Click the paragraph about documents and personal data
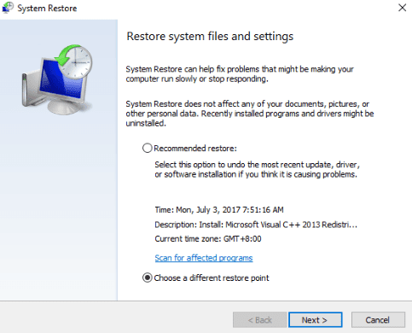This screenshot has height=333, width=412. point(250,114)
